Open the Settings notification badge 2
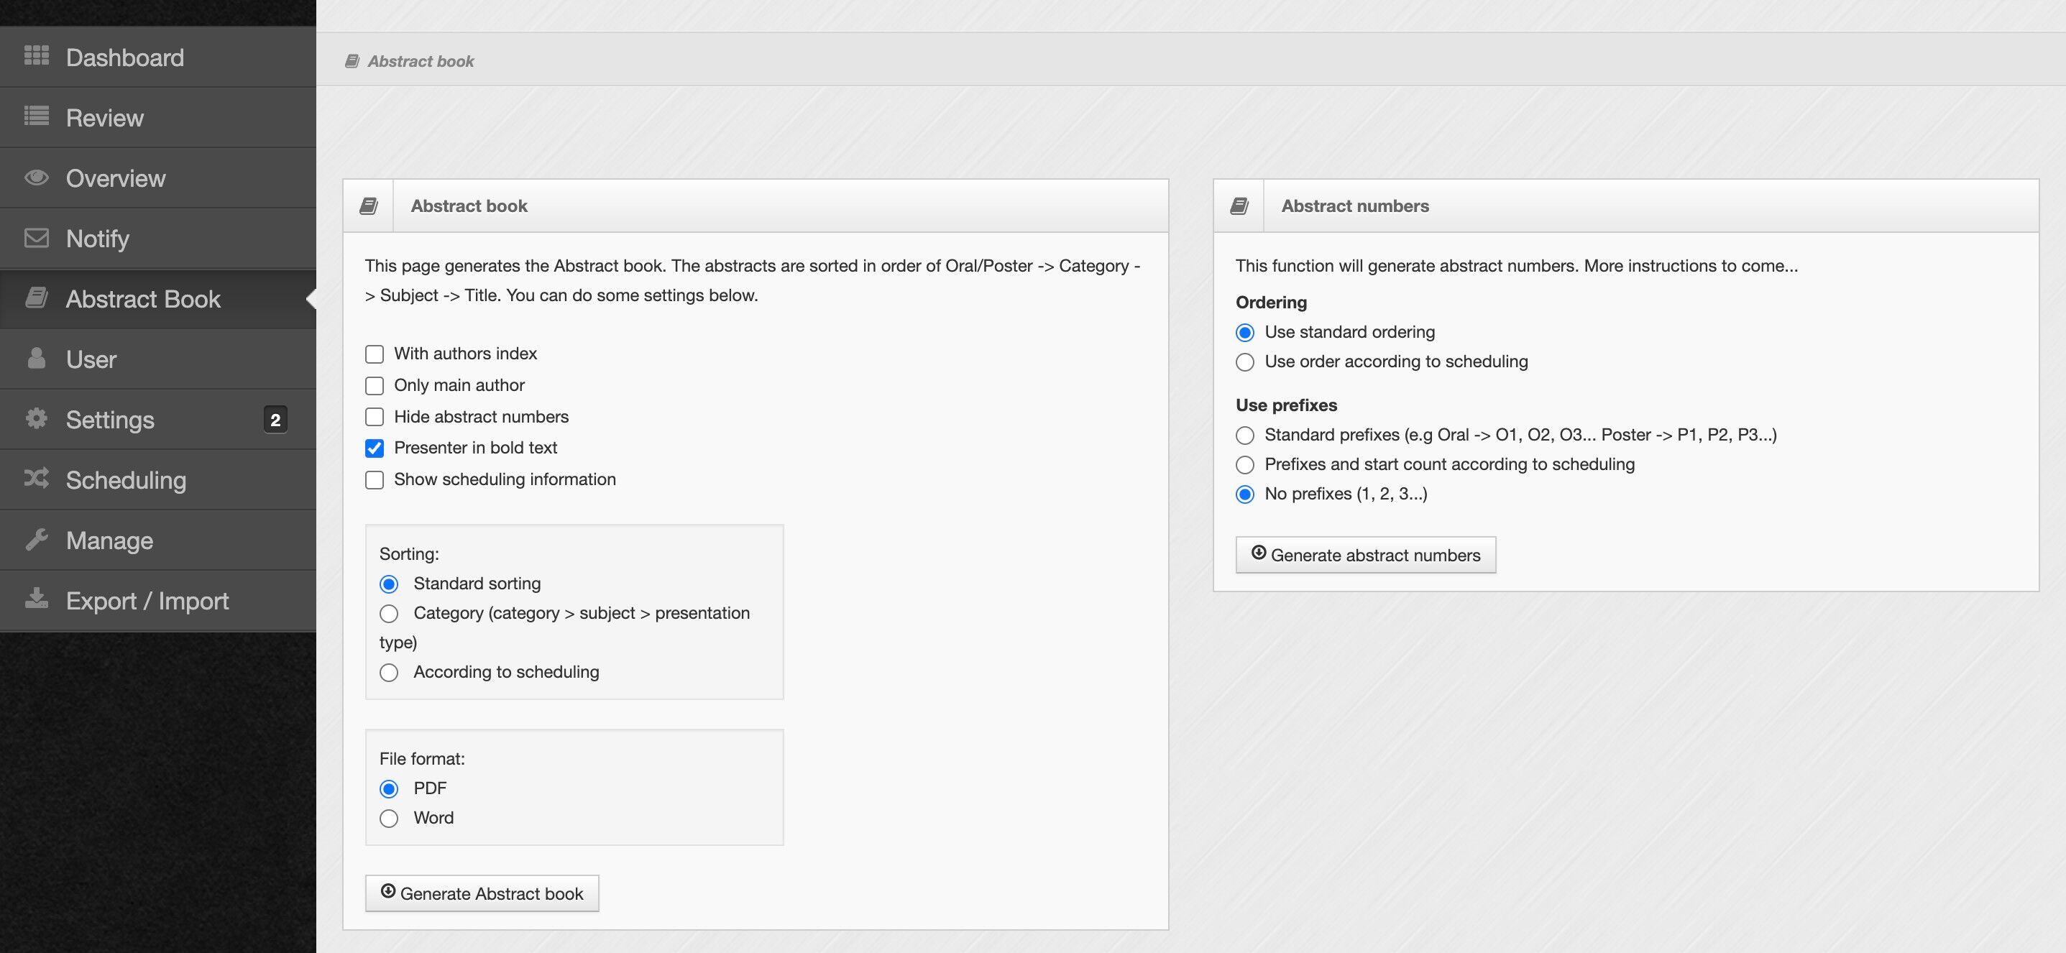This screenshot has height=953, width=2066. (x=275, y=419)
